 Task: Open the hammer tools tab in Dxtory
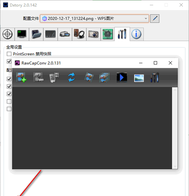tap(122, 34)
